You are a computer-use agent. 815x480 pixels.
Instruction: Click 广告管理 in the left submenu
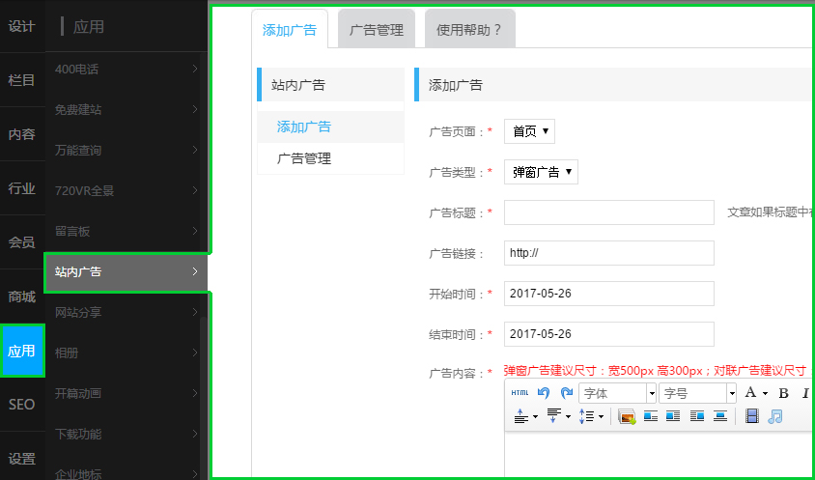[x=304, y=158]
